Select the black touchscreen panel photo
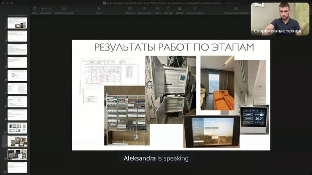 tap(212, 132)
